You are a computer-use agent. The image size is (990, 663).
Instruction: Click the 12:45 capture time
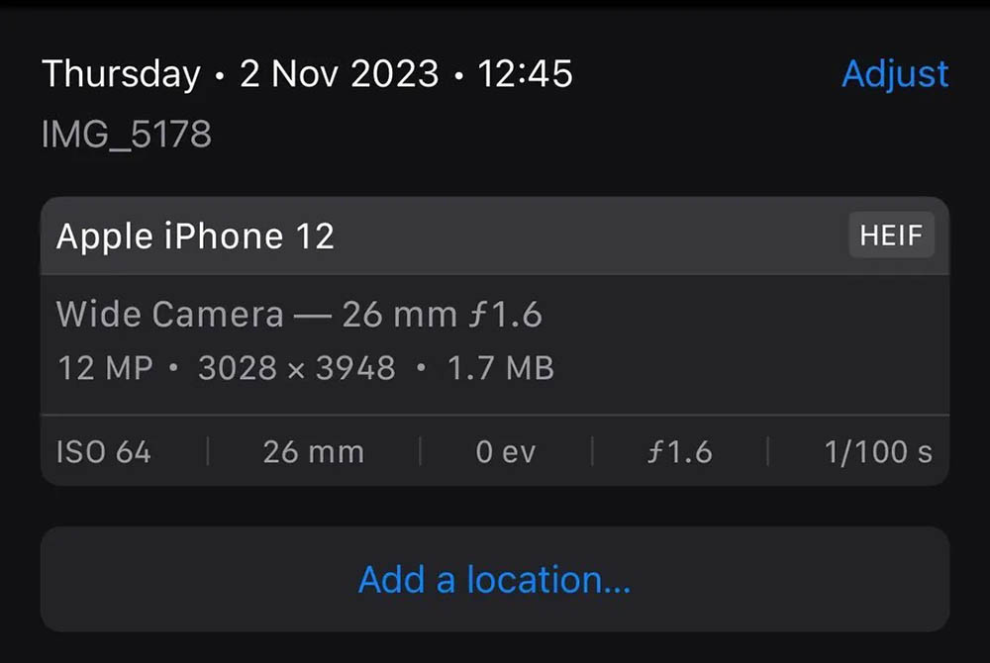tap(525, 74)
